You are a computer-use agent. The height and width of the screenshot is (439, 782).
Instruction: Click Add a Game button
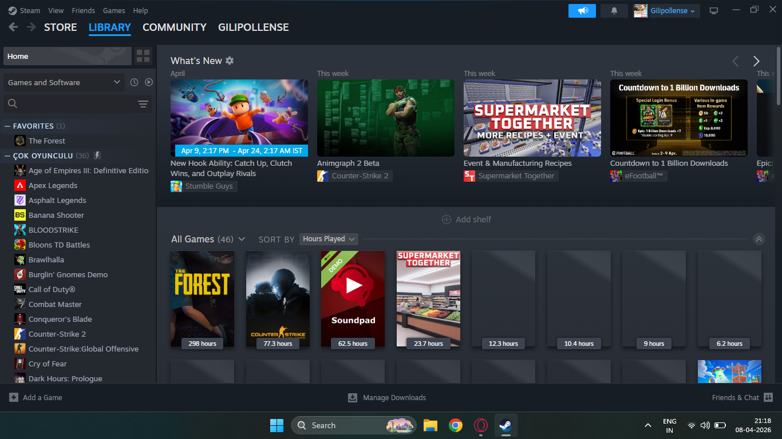(36, 397)
